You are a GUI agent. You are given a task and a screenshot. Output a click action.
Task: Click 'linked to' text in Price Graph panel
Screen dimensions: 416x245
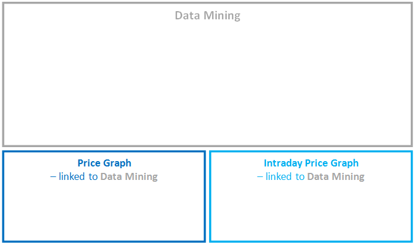(x=79, y=176)
